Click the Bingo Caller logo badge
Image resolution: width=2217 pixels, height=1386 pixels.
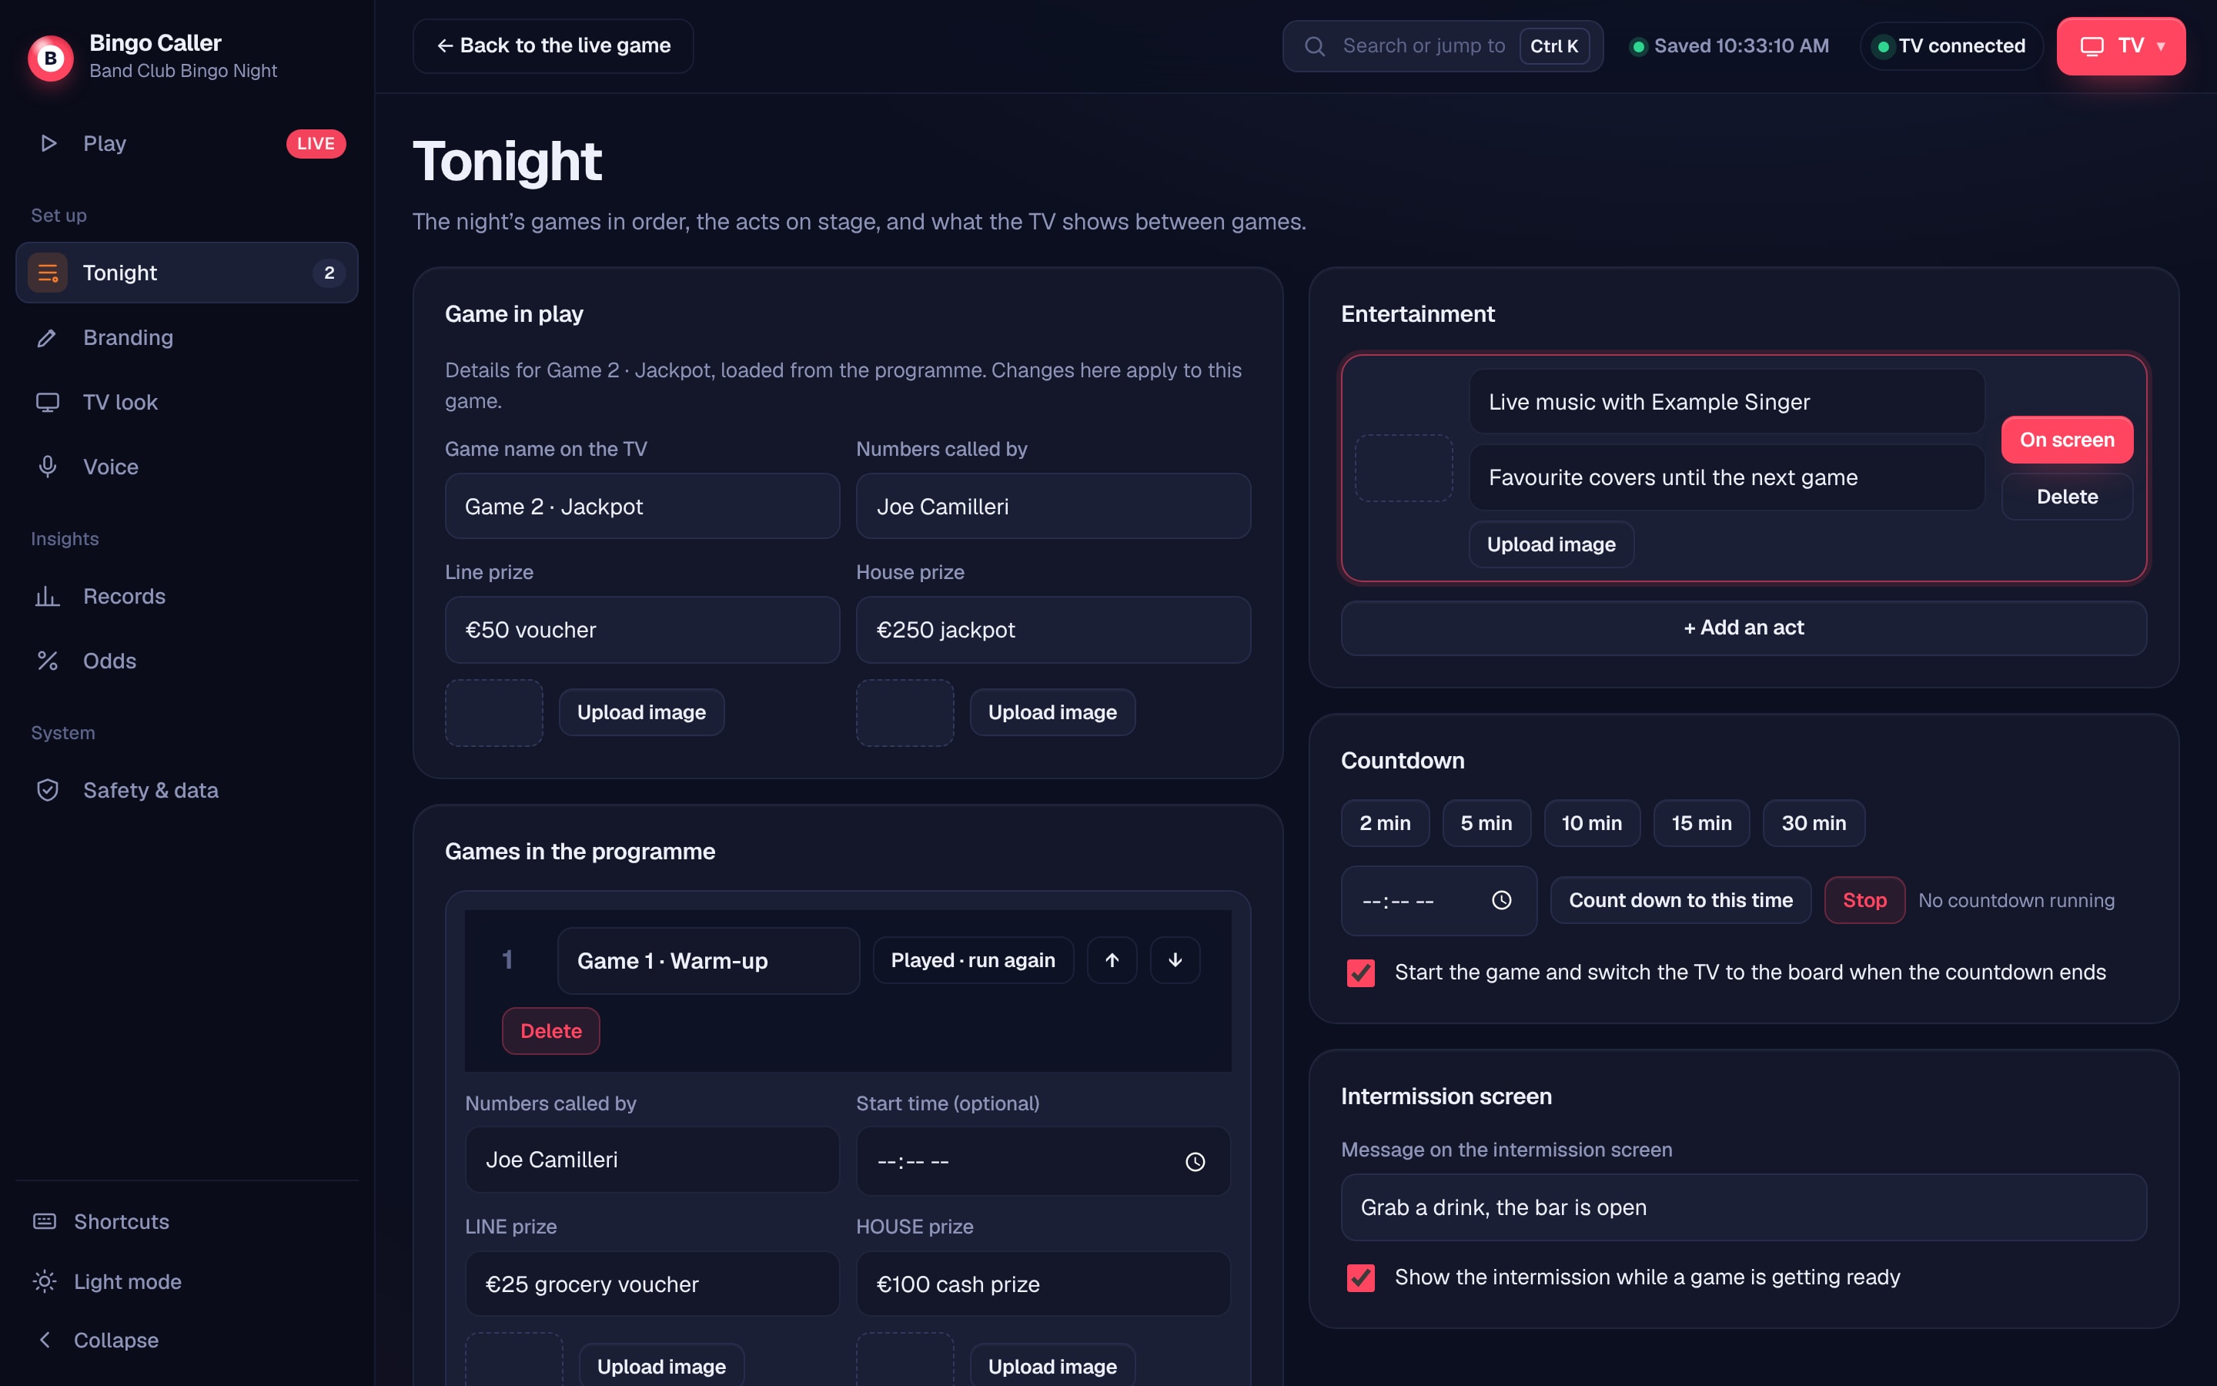coord(50,58)
